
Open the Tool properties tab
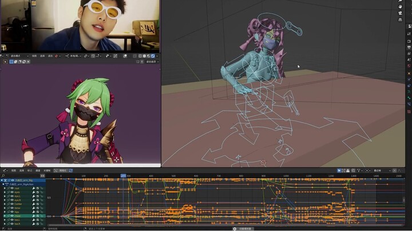coord(409,34)
